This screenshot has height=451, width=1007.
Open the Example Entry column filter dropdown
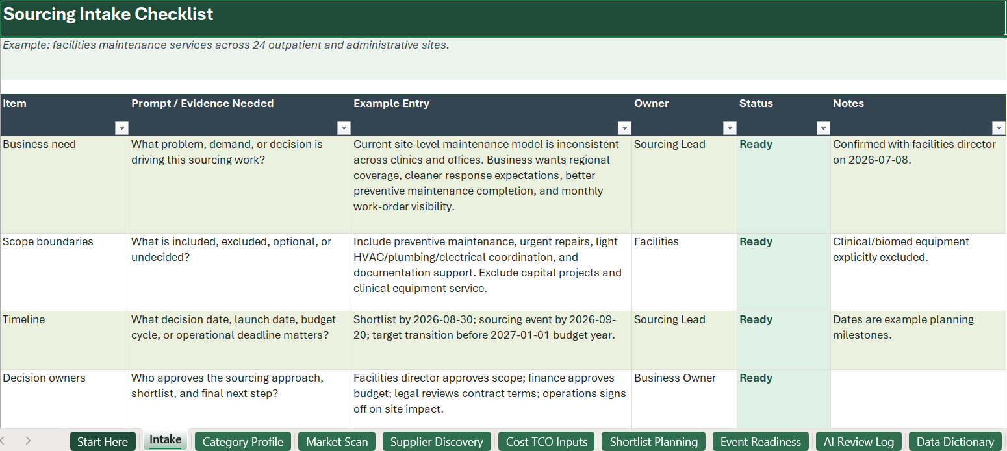624,128
